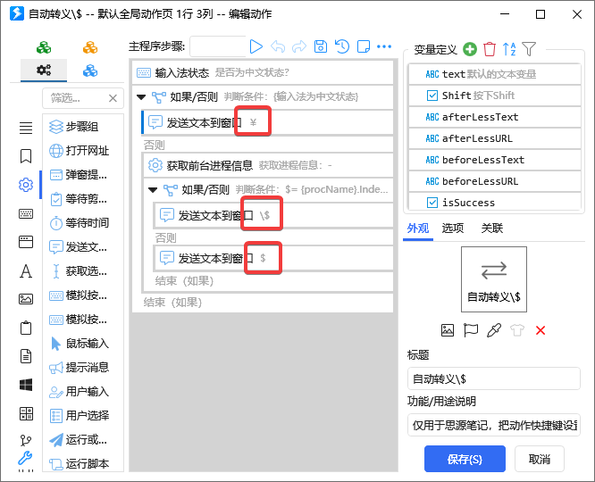Filter variables with the funnel icon
This screenshot has width=595, height=482.
529,49
